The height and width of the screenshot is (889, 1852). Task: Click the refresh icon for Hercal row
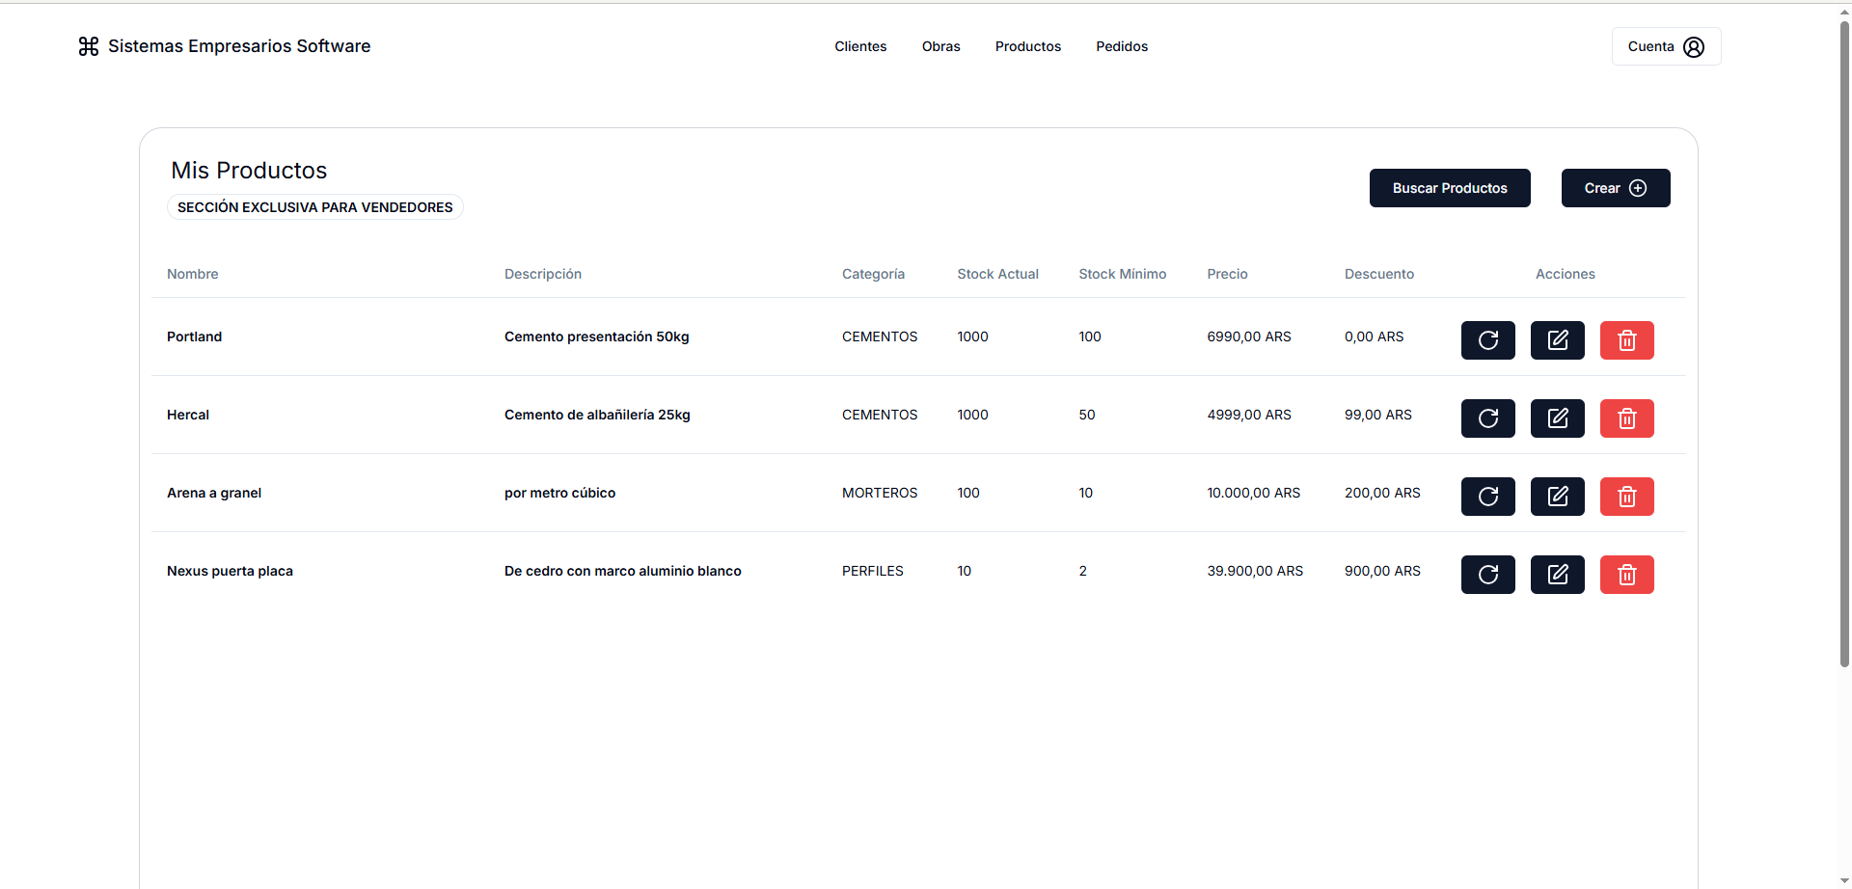pyautogui.click(x=1487, y=418)
